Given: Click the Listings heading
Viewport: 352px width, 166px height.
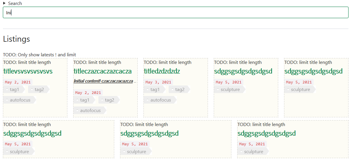Looking at the screenshot, I should click(16, 39).
